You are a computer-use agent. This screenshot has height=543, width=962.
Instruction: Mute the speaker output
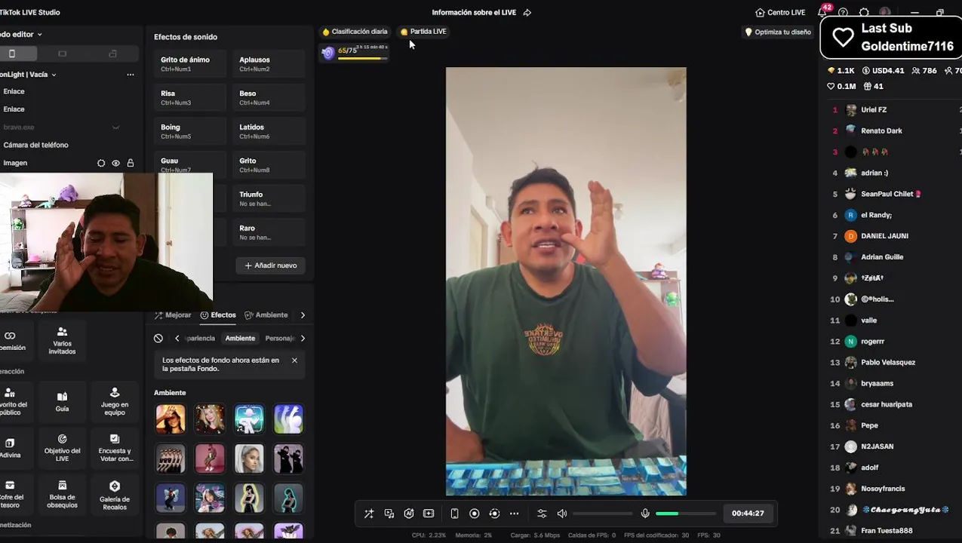click(x=562, y=514)
